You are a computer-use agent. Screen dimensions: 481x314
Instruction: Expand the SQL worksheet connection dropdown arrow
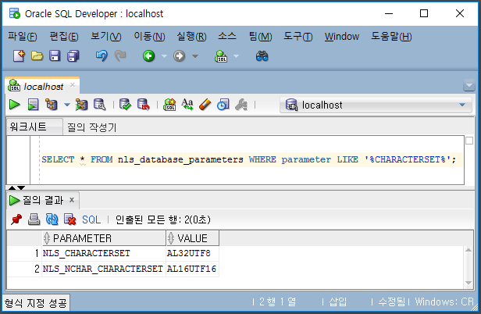[236, 56]
